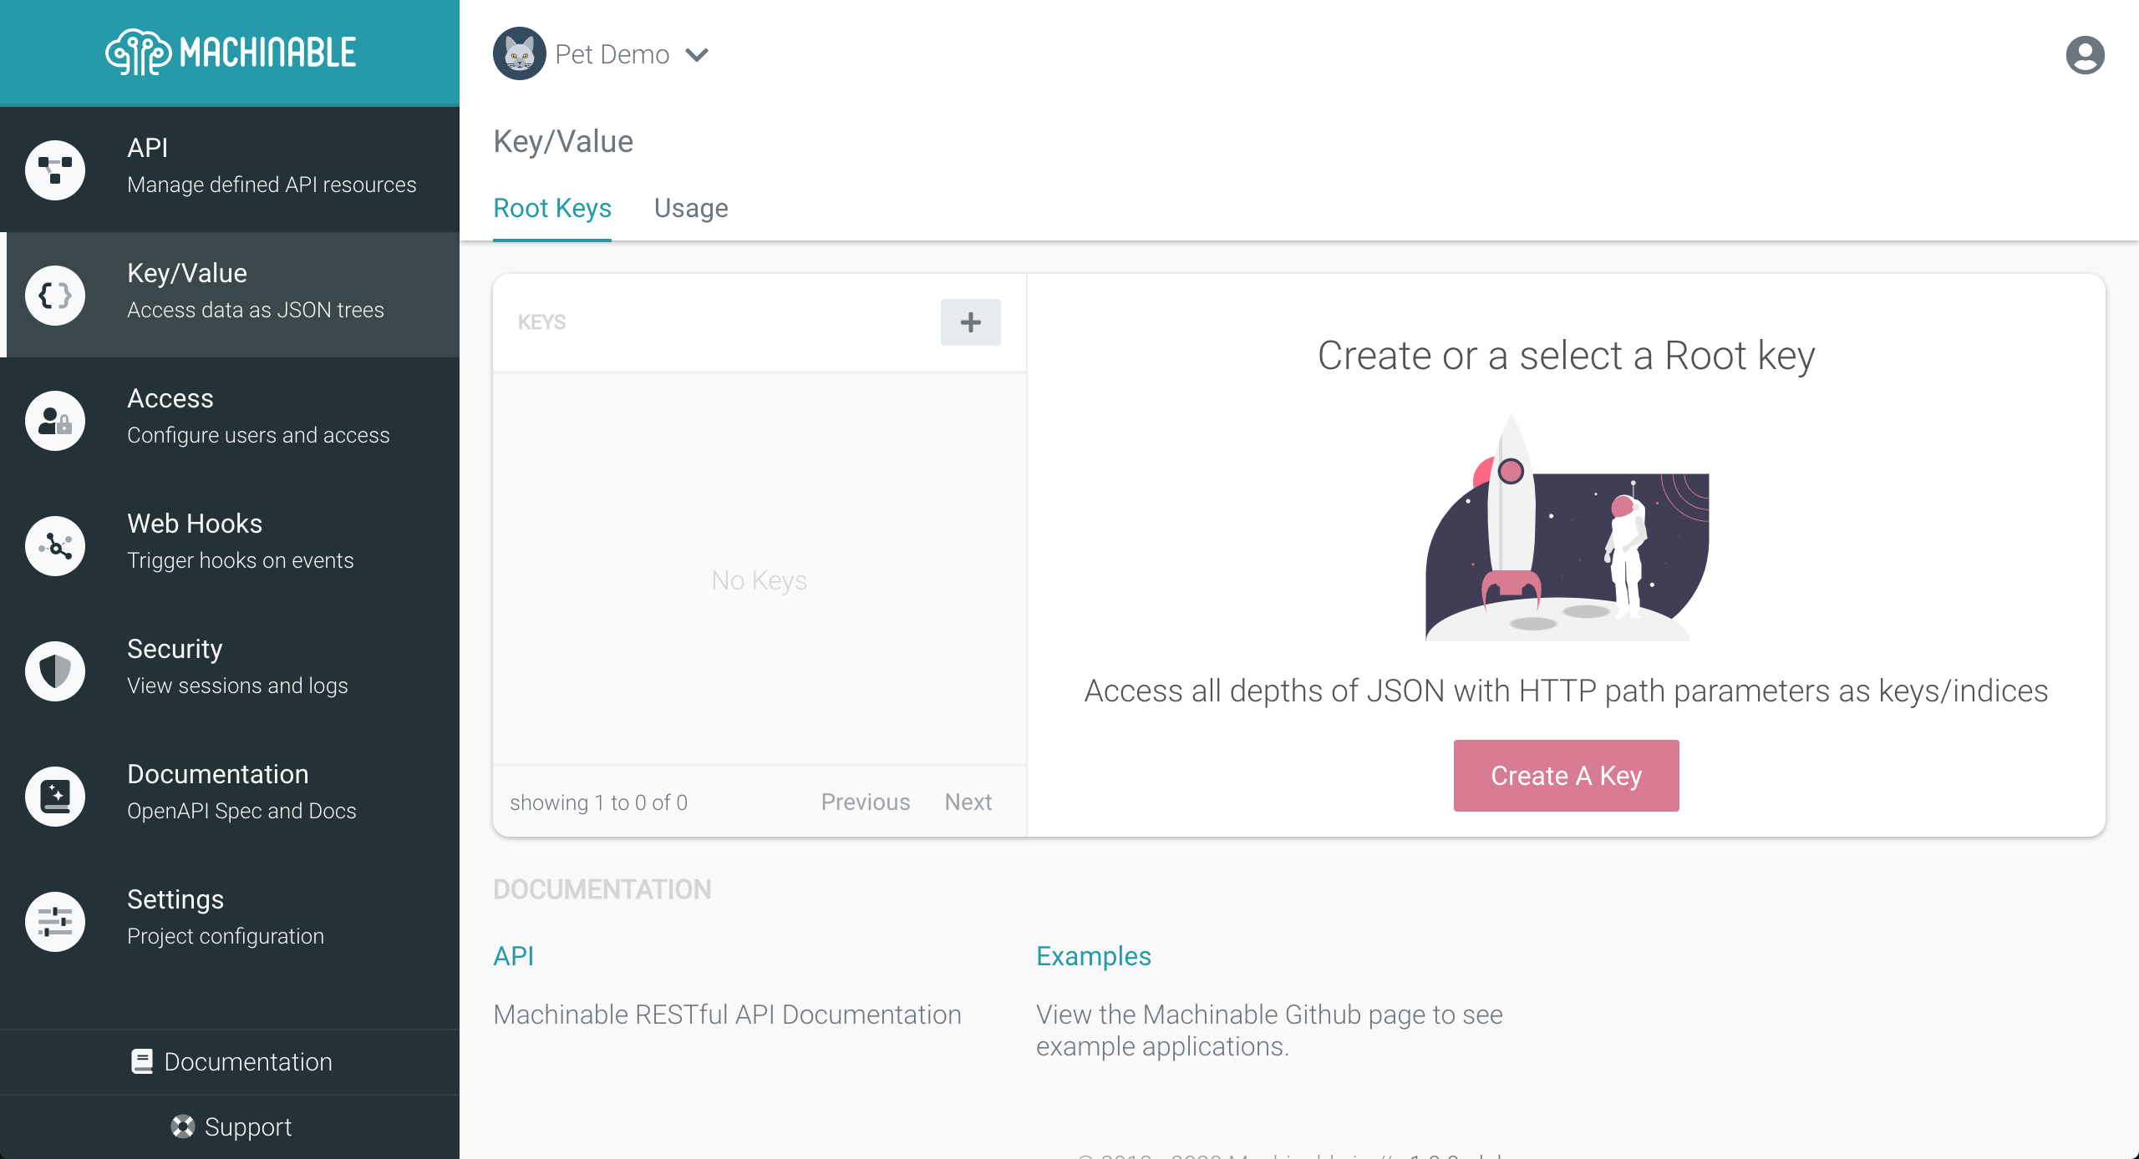The width and height of the screenshot is (2139, 1159).
Task: Click the lifebuoy Support icon
Action: pyautogui.click(x=182, y=1126)
